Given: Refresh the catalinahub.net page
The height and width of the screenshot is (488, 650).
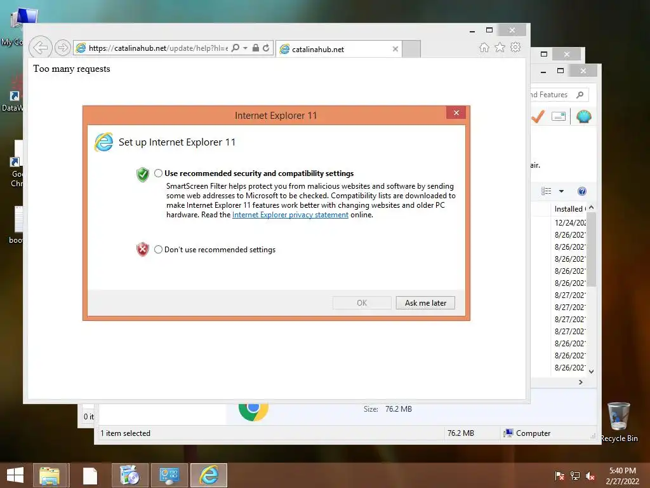Looking at the screenshot, I should click(x=266, y=48).
